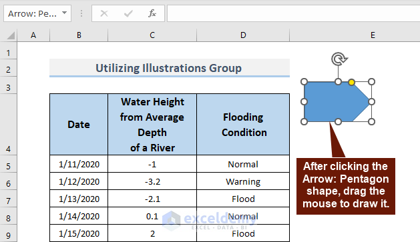This screenshot has width=420, height=242.
Task: Select the cell with date 1/14/2020
Action: 79,216
